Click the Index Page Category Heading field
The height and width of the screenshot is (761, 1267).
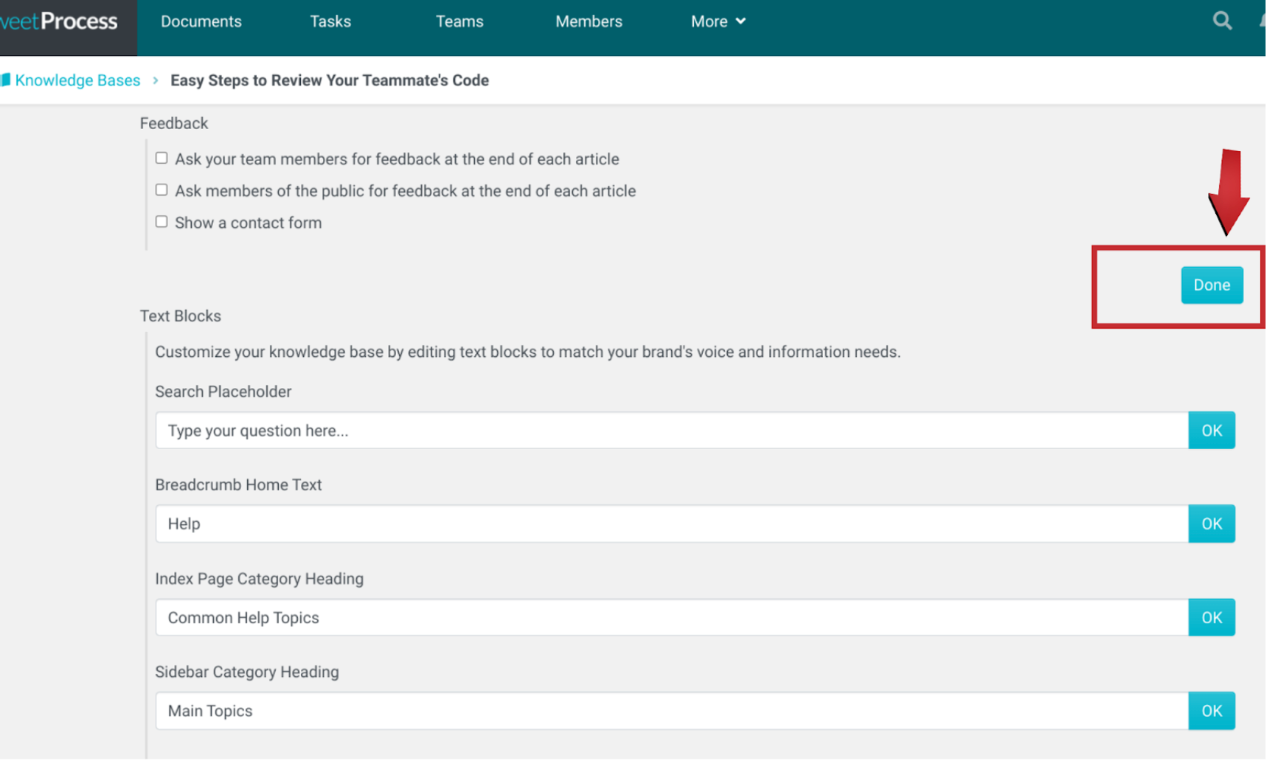pyautogui.click(x=672, y=617)
